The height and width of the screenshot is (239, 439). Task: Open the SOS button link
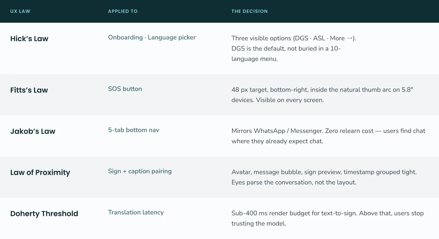(125, 89)
